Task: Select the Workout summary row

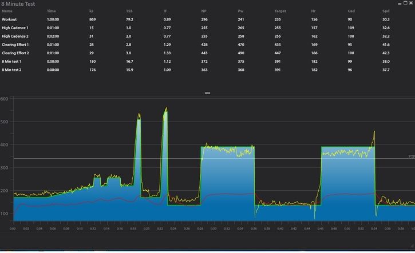Action: coord(10,19)
